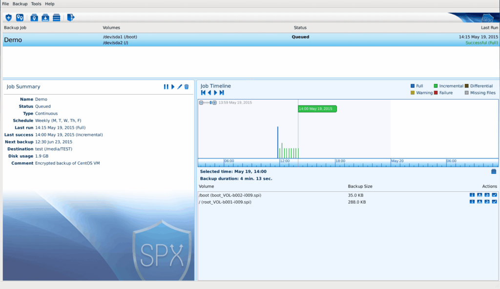The height and width of the screenshot is (289, 500).
Task: Select the Mount Backup Image tool
Action: pyautogui.click(x=34, y=17)
